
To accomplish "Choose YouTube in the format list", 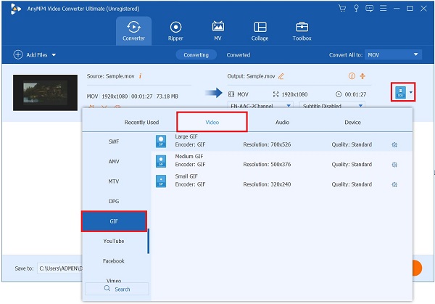I will coord(114,241).
